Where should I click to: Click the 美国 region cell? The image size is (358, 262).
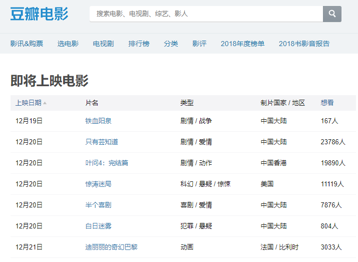tap(267, 184)
